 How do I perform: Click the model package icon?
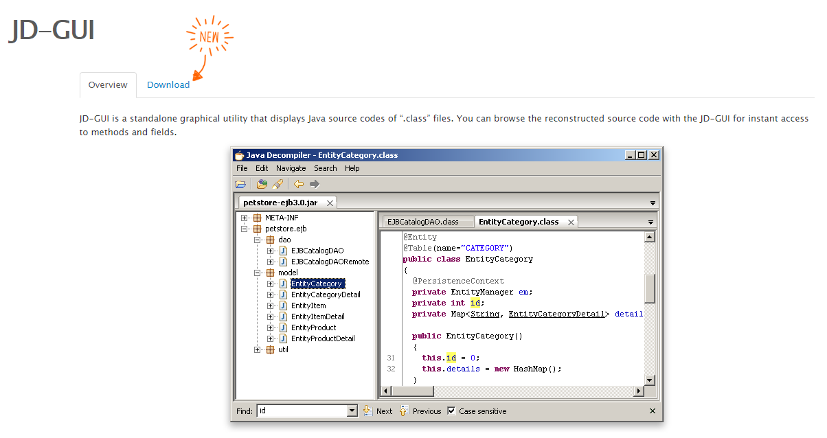tap(271, 273)
